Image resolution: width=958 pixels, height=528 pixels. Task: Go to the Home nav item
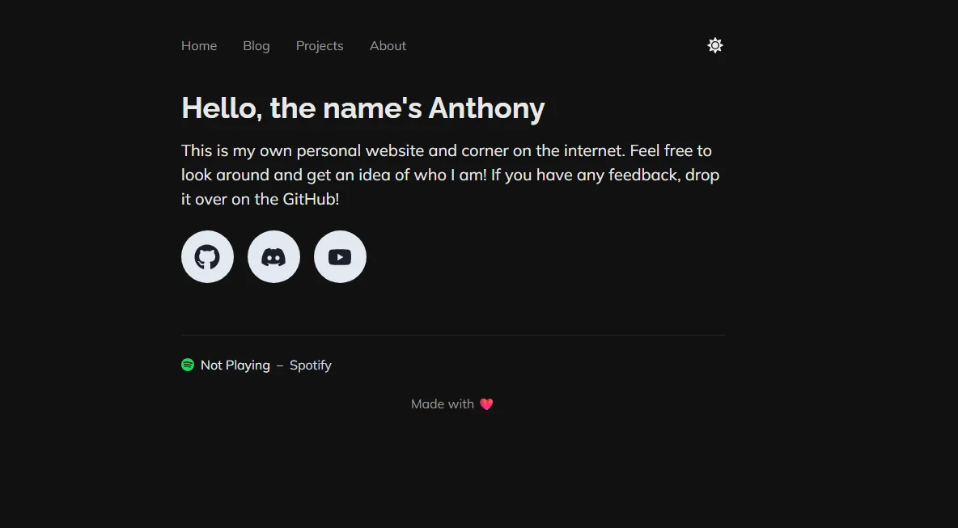199,46
